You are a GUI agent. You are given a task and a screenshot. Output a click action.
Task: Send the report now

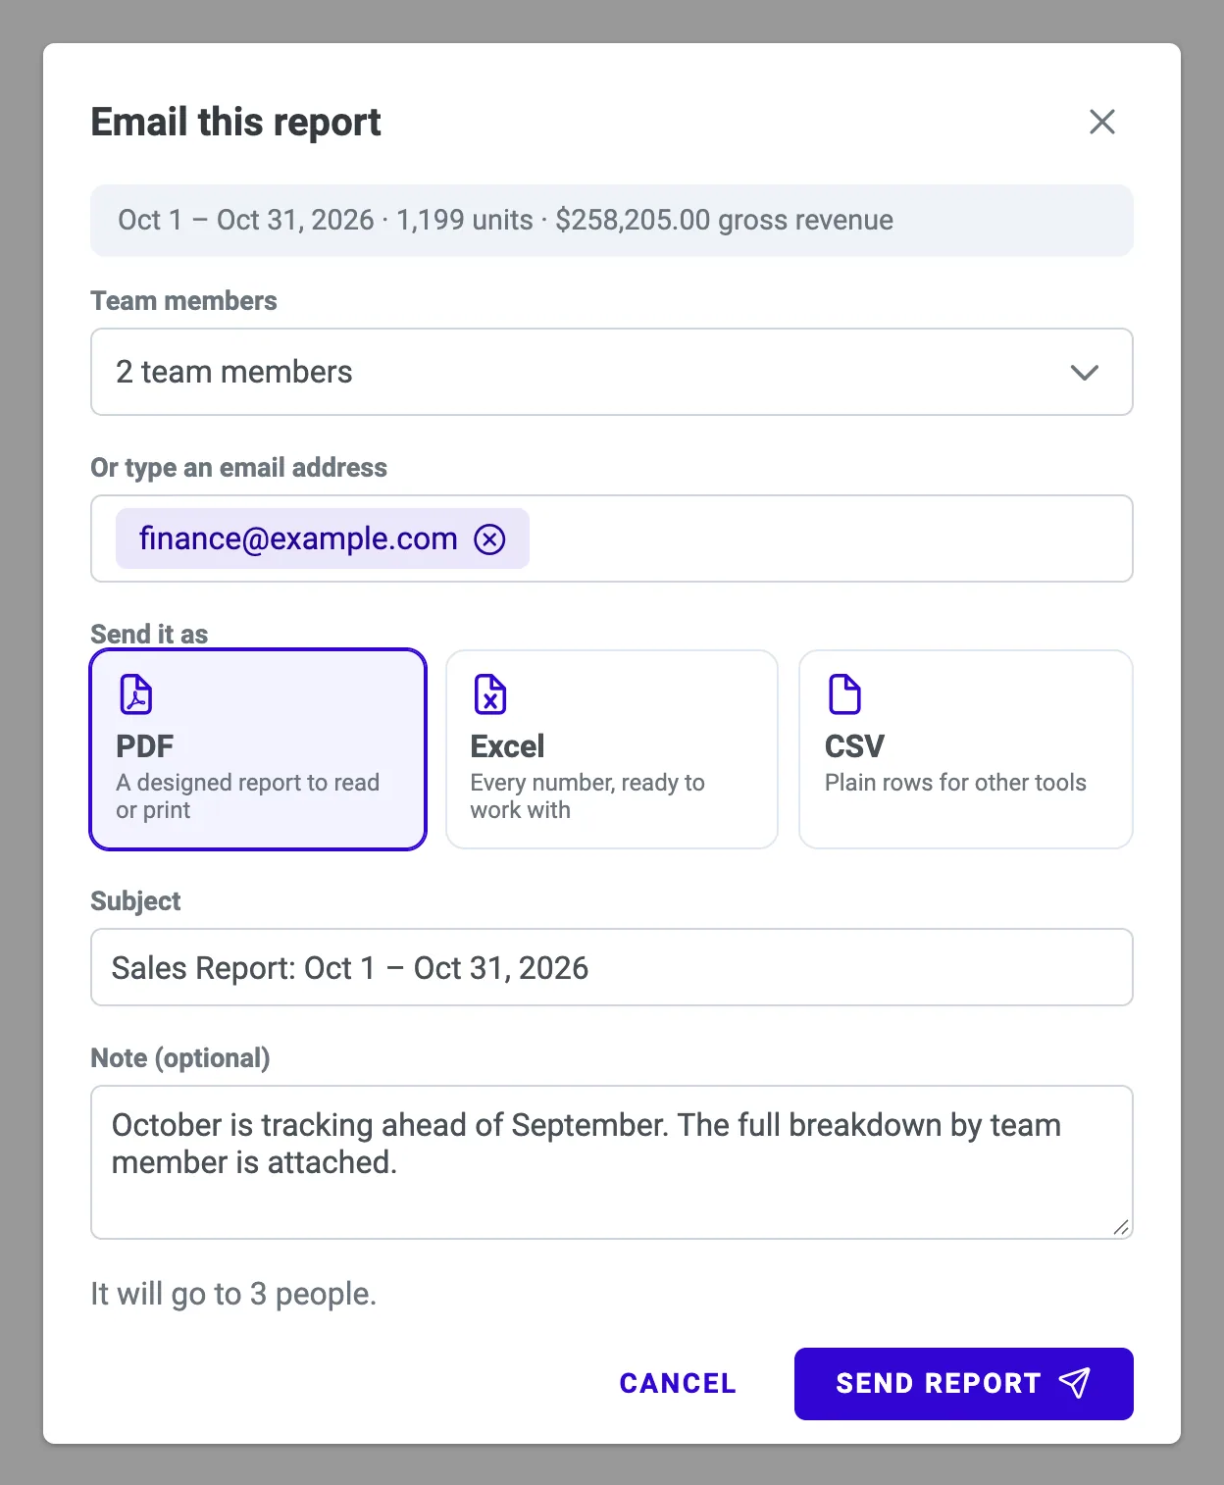click(964, 1383)
